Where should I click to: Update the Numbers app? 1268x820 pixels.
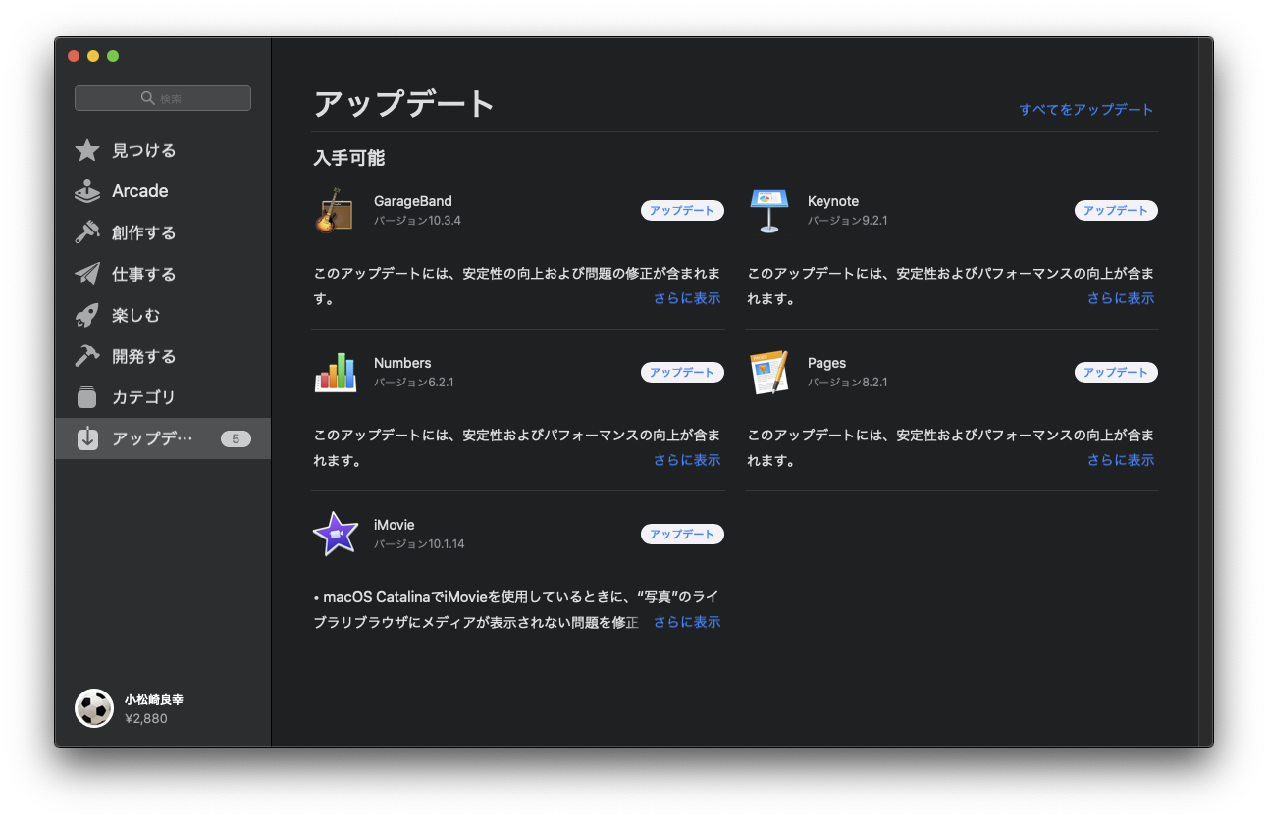click(682, 372)
